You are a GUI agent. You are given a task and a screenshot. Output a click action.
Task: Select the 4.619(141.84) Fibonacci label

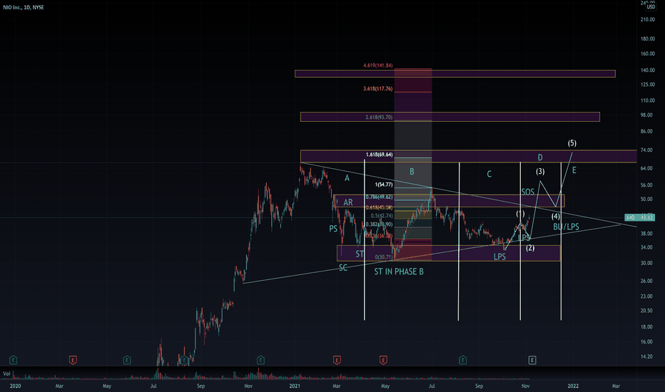coord(378,66)
